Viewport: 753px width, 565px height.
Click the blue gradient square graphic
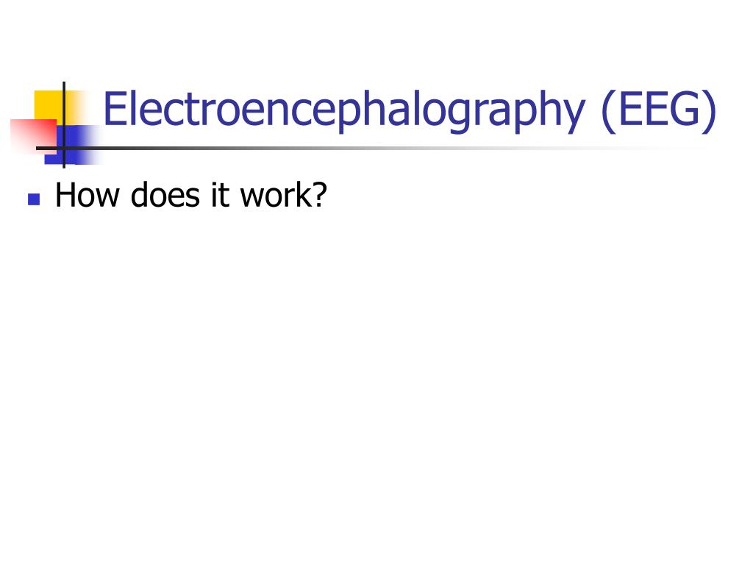[x=73, y=145]
